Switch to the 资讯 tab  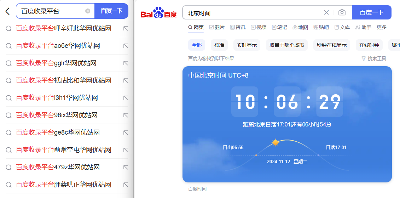(x=238, y=27)
